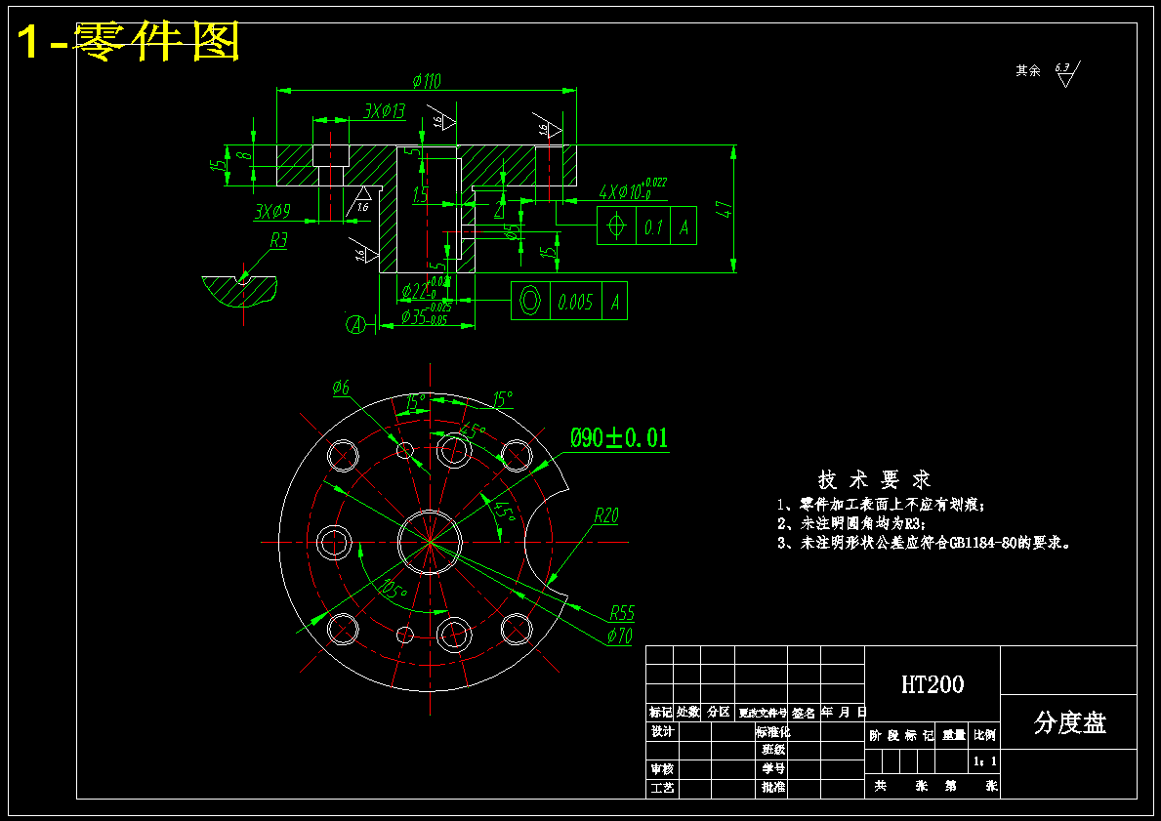Screen dimensions: 1161x821
Task: Click the "班级" cell
Action: (772, 750)
